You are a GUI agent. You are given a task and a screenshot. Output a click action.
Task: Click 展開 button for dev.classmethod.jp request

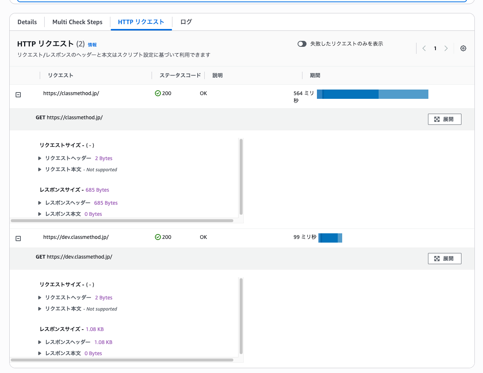444,259
